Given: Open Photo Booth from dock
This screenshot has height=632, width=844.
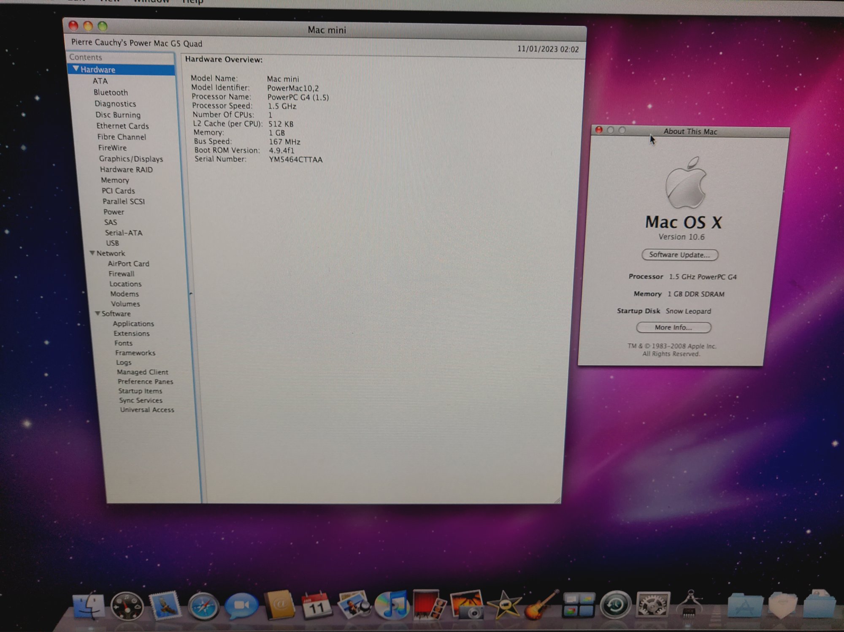Looking at the screenshot, I should 429,605.
